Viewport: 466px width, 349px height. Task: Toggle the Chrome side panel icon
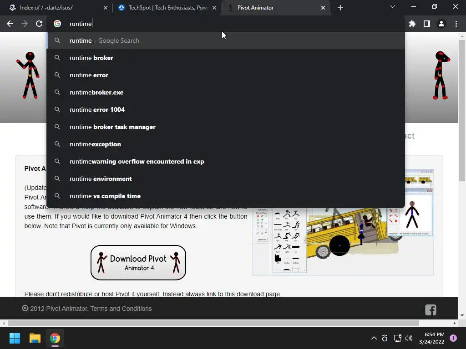(x=427, y=24)
